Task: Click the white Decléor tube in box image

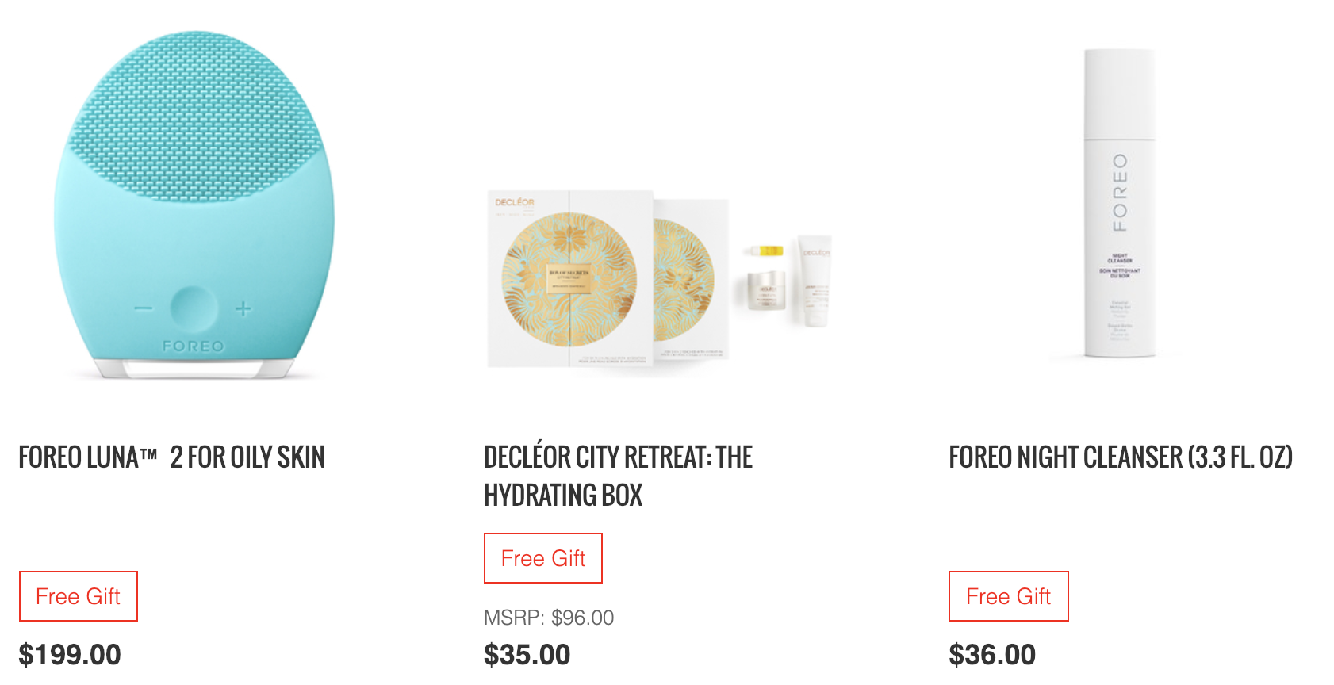Action: coord(815,281)
